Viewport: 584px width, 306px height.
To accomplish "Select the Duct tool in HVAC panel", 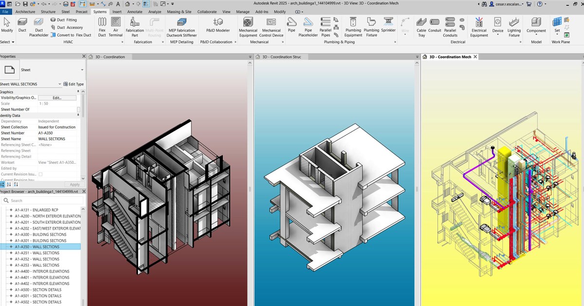I will click(x=22, y=24).
